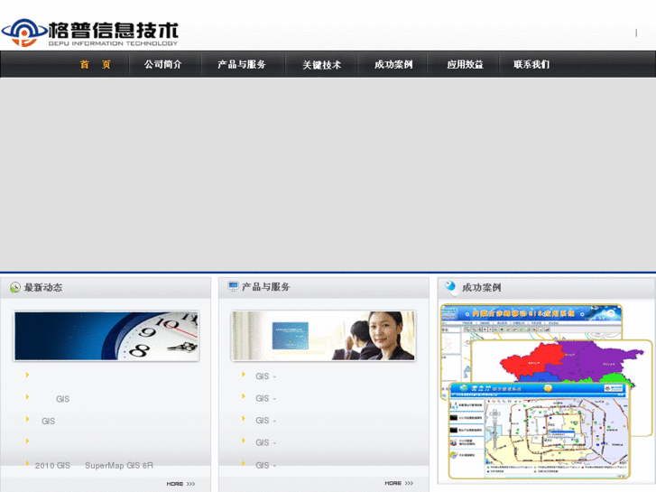Click the first 'GIS -' product link

[265, 376]
